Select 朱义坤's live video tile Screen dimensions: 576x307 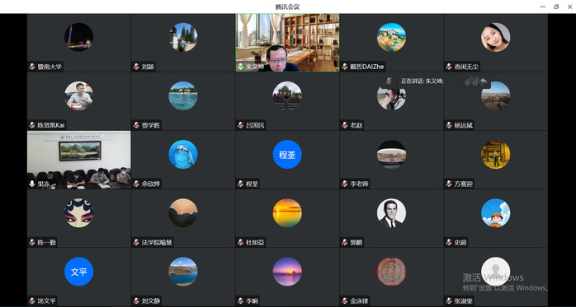point(287,43)
